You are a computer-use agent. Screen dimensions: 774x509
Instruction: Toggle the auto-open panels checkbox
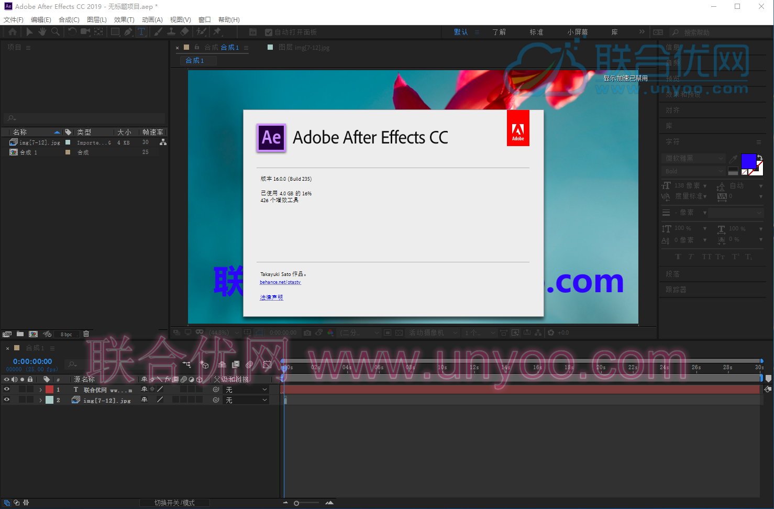(x=269, y=32)
